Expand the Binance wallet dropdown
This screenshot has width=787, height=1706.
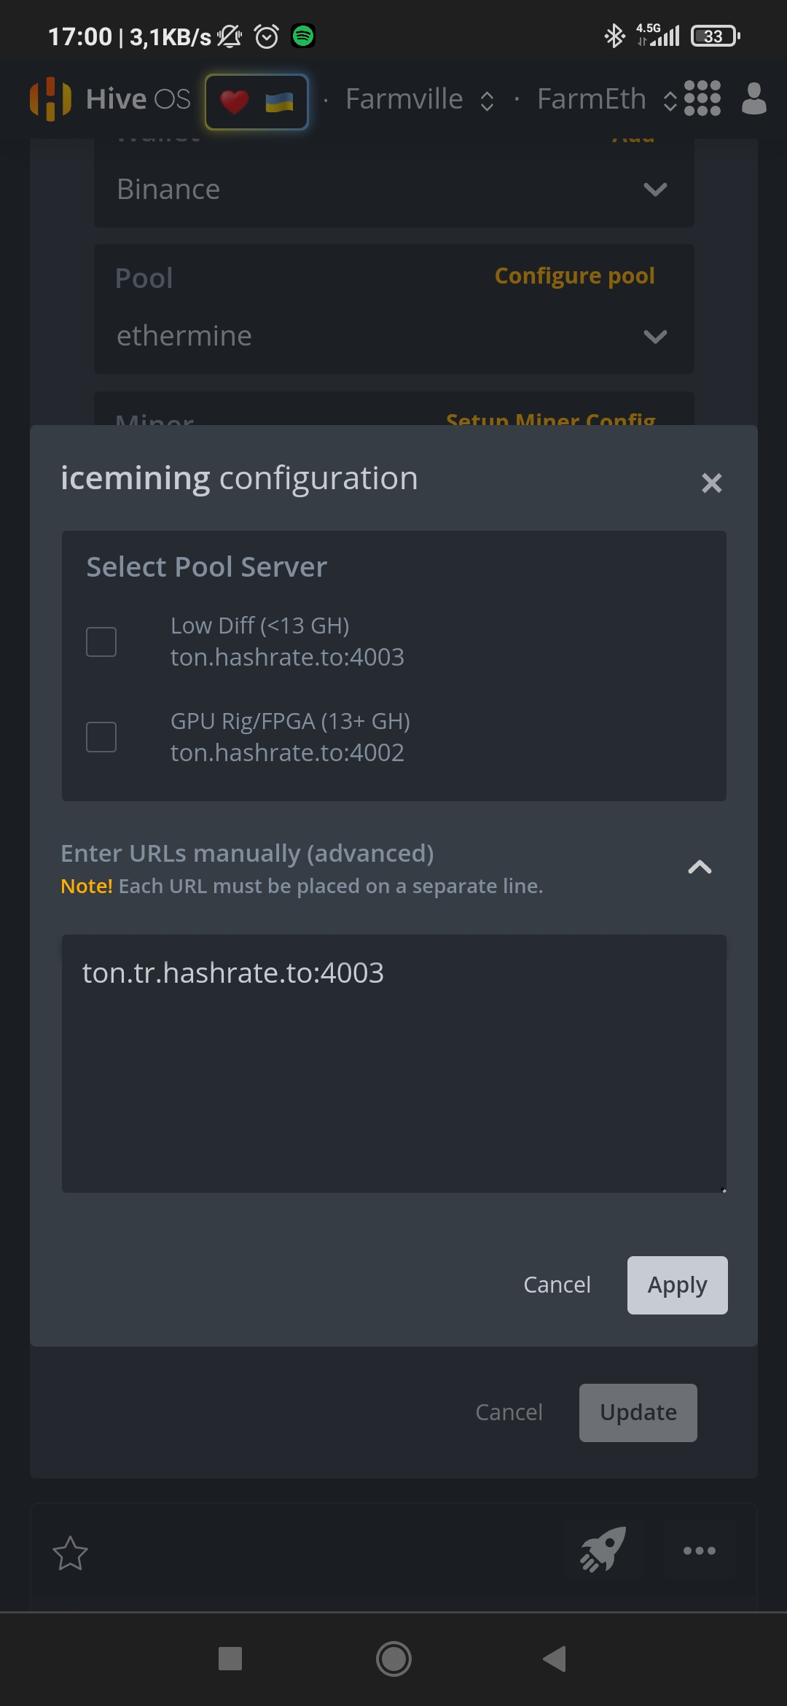pos(393,190)
